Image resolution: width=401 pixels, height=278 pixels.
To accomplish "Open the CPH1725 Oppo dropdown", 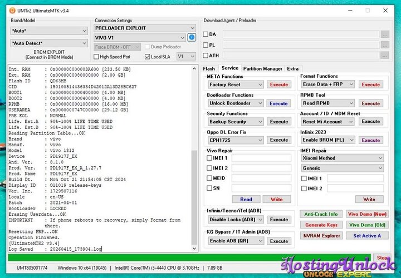I will (x=236, y=140).
